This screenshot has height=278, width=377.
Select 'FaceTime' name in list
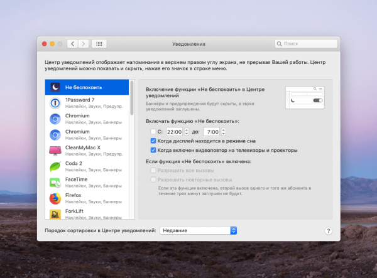[76, 179]
